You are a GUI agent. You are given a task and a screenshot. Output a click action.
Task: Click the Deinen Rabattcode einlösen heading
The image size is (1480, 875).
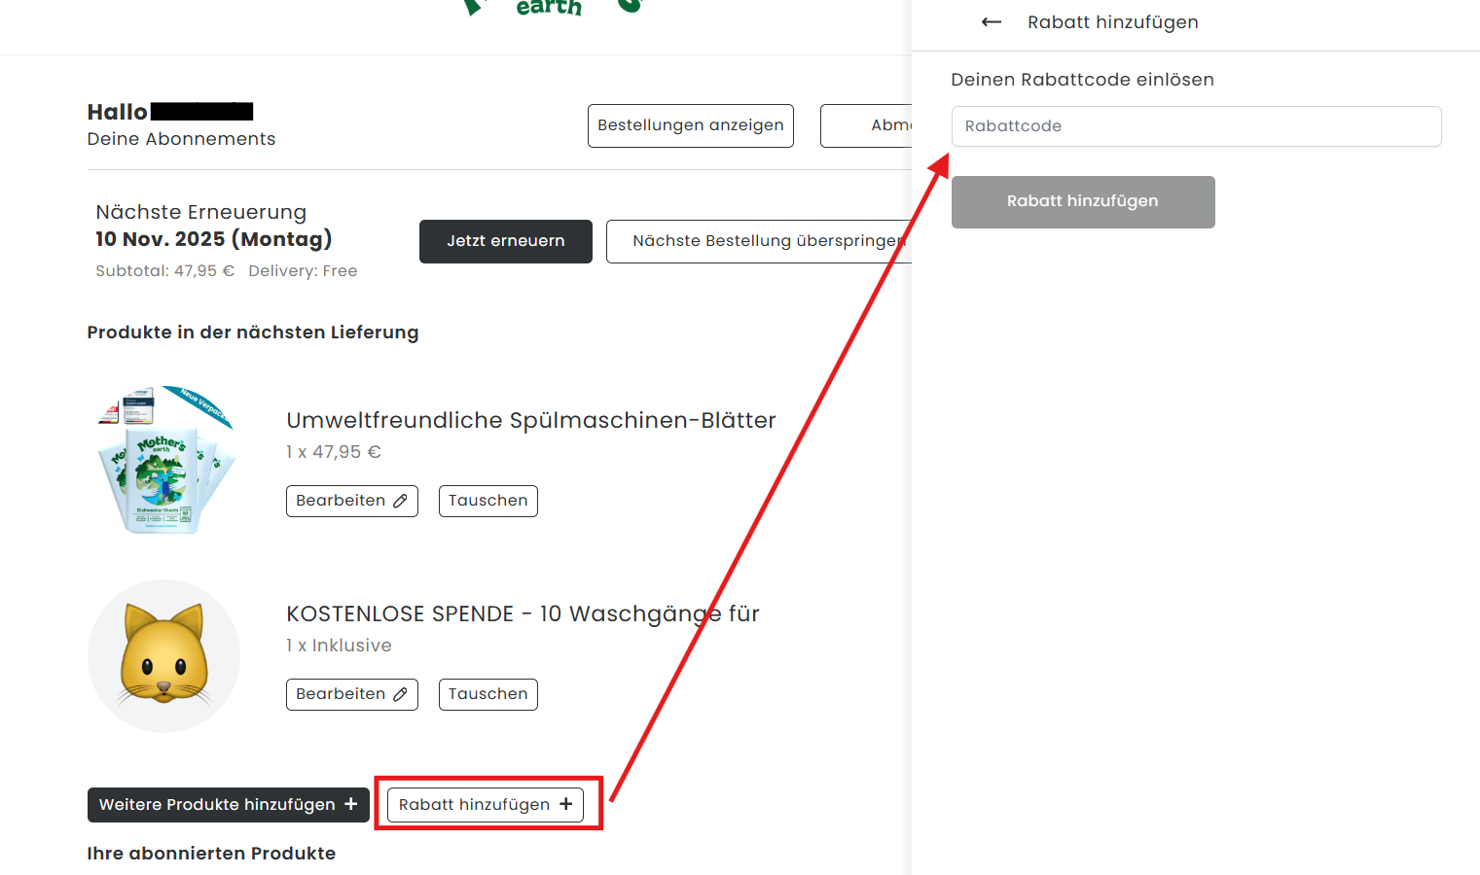click(1082, 80)
